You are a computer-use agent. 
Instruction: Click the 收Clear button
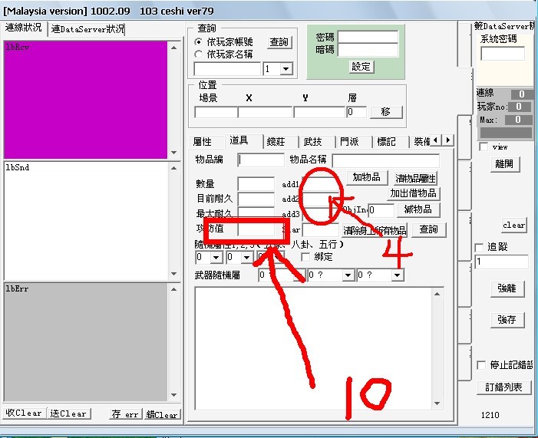[x=24, y=413]
